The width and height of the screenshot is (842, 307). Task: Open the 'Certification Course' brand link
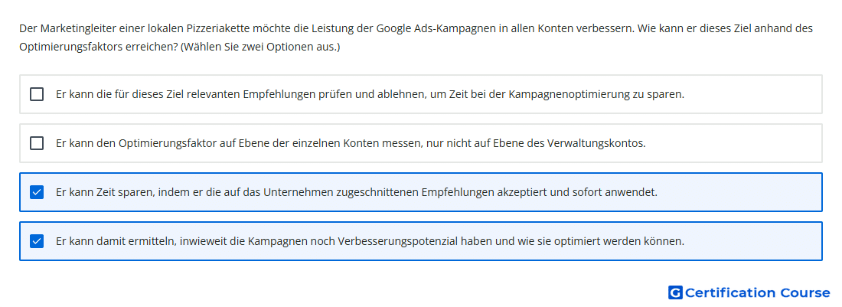(757, 292)
